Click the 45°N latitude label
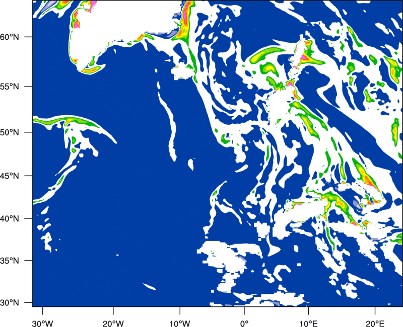Image resolution: width=403 pixels, height=327 pixels. coord(10,176)
